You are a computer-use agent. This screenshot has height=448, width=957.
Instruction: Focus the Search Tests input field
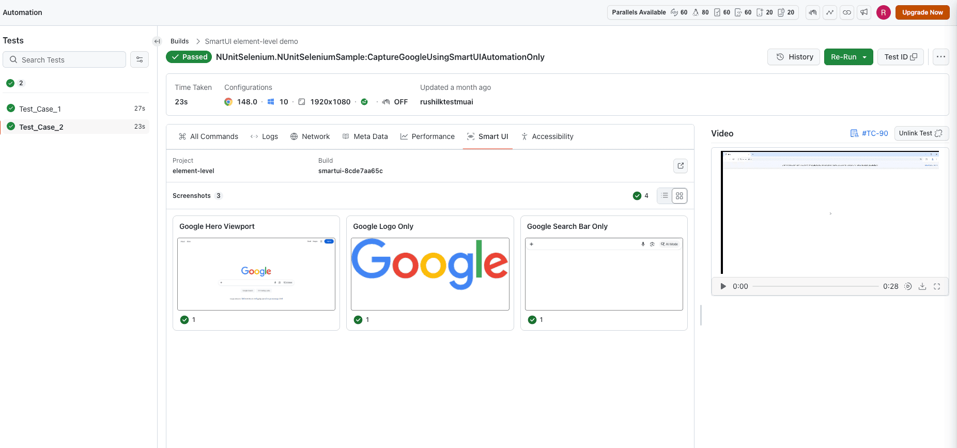click(65, 59)
